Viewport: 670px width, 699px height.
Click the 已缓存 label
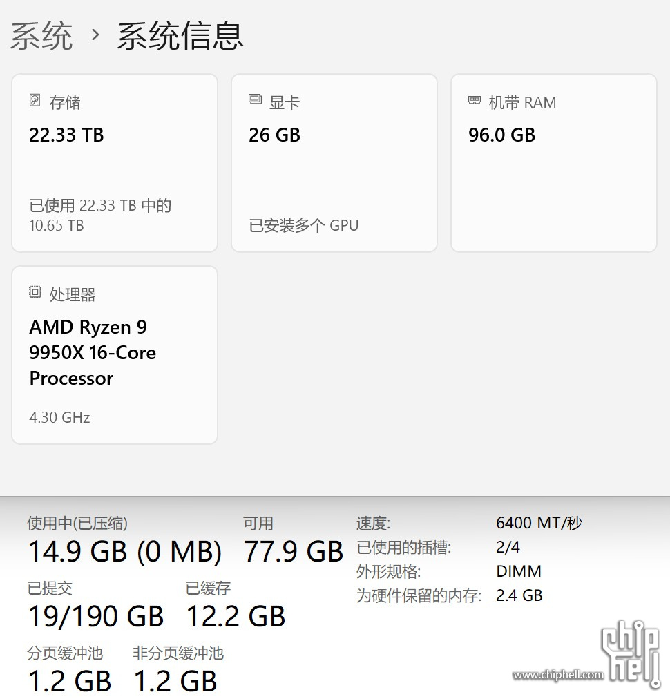pos(208,588)
